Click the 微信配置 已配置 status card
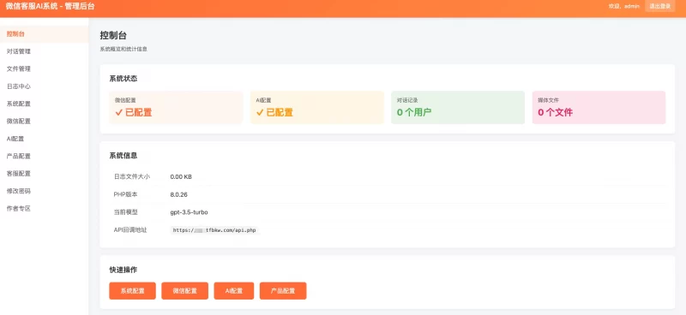The image size is (686, 315). (x=176, y=108)
